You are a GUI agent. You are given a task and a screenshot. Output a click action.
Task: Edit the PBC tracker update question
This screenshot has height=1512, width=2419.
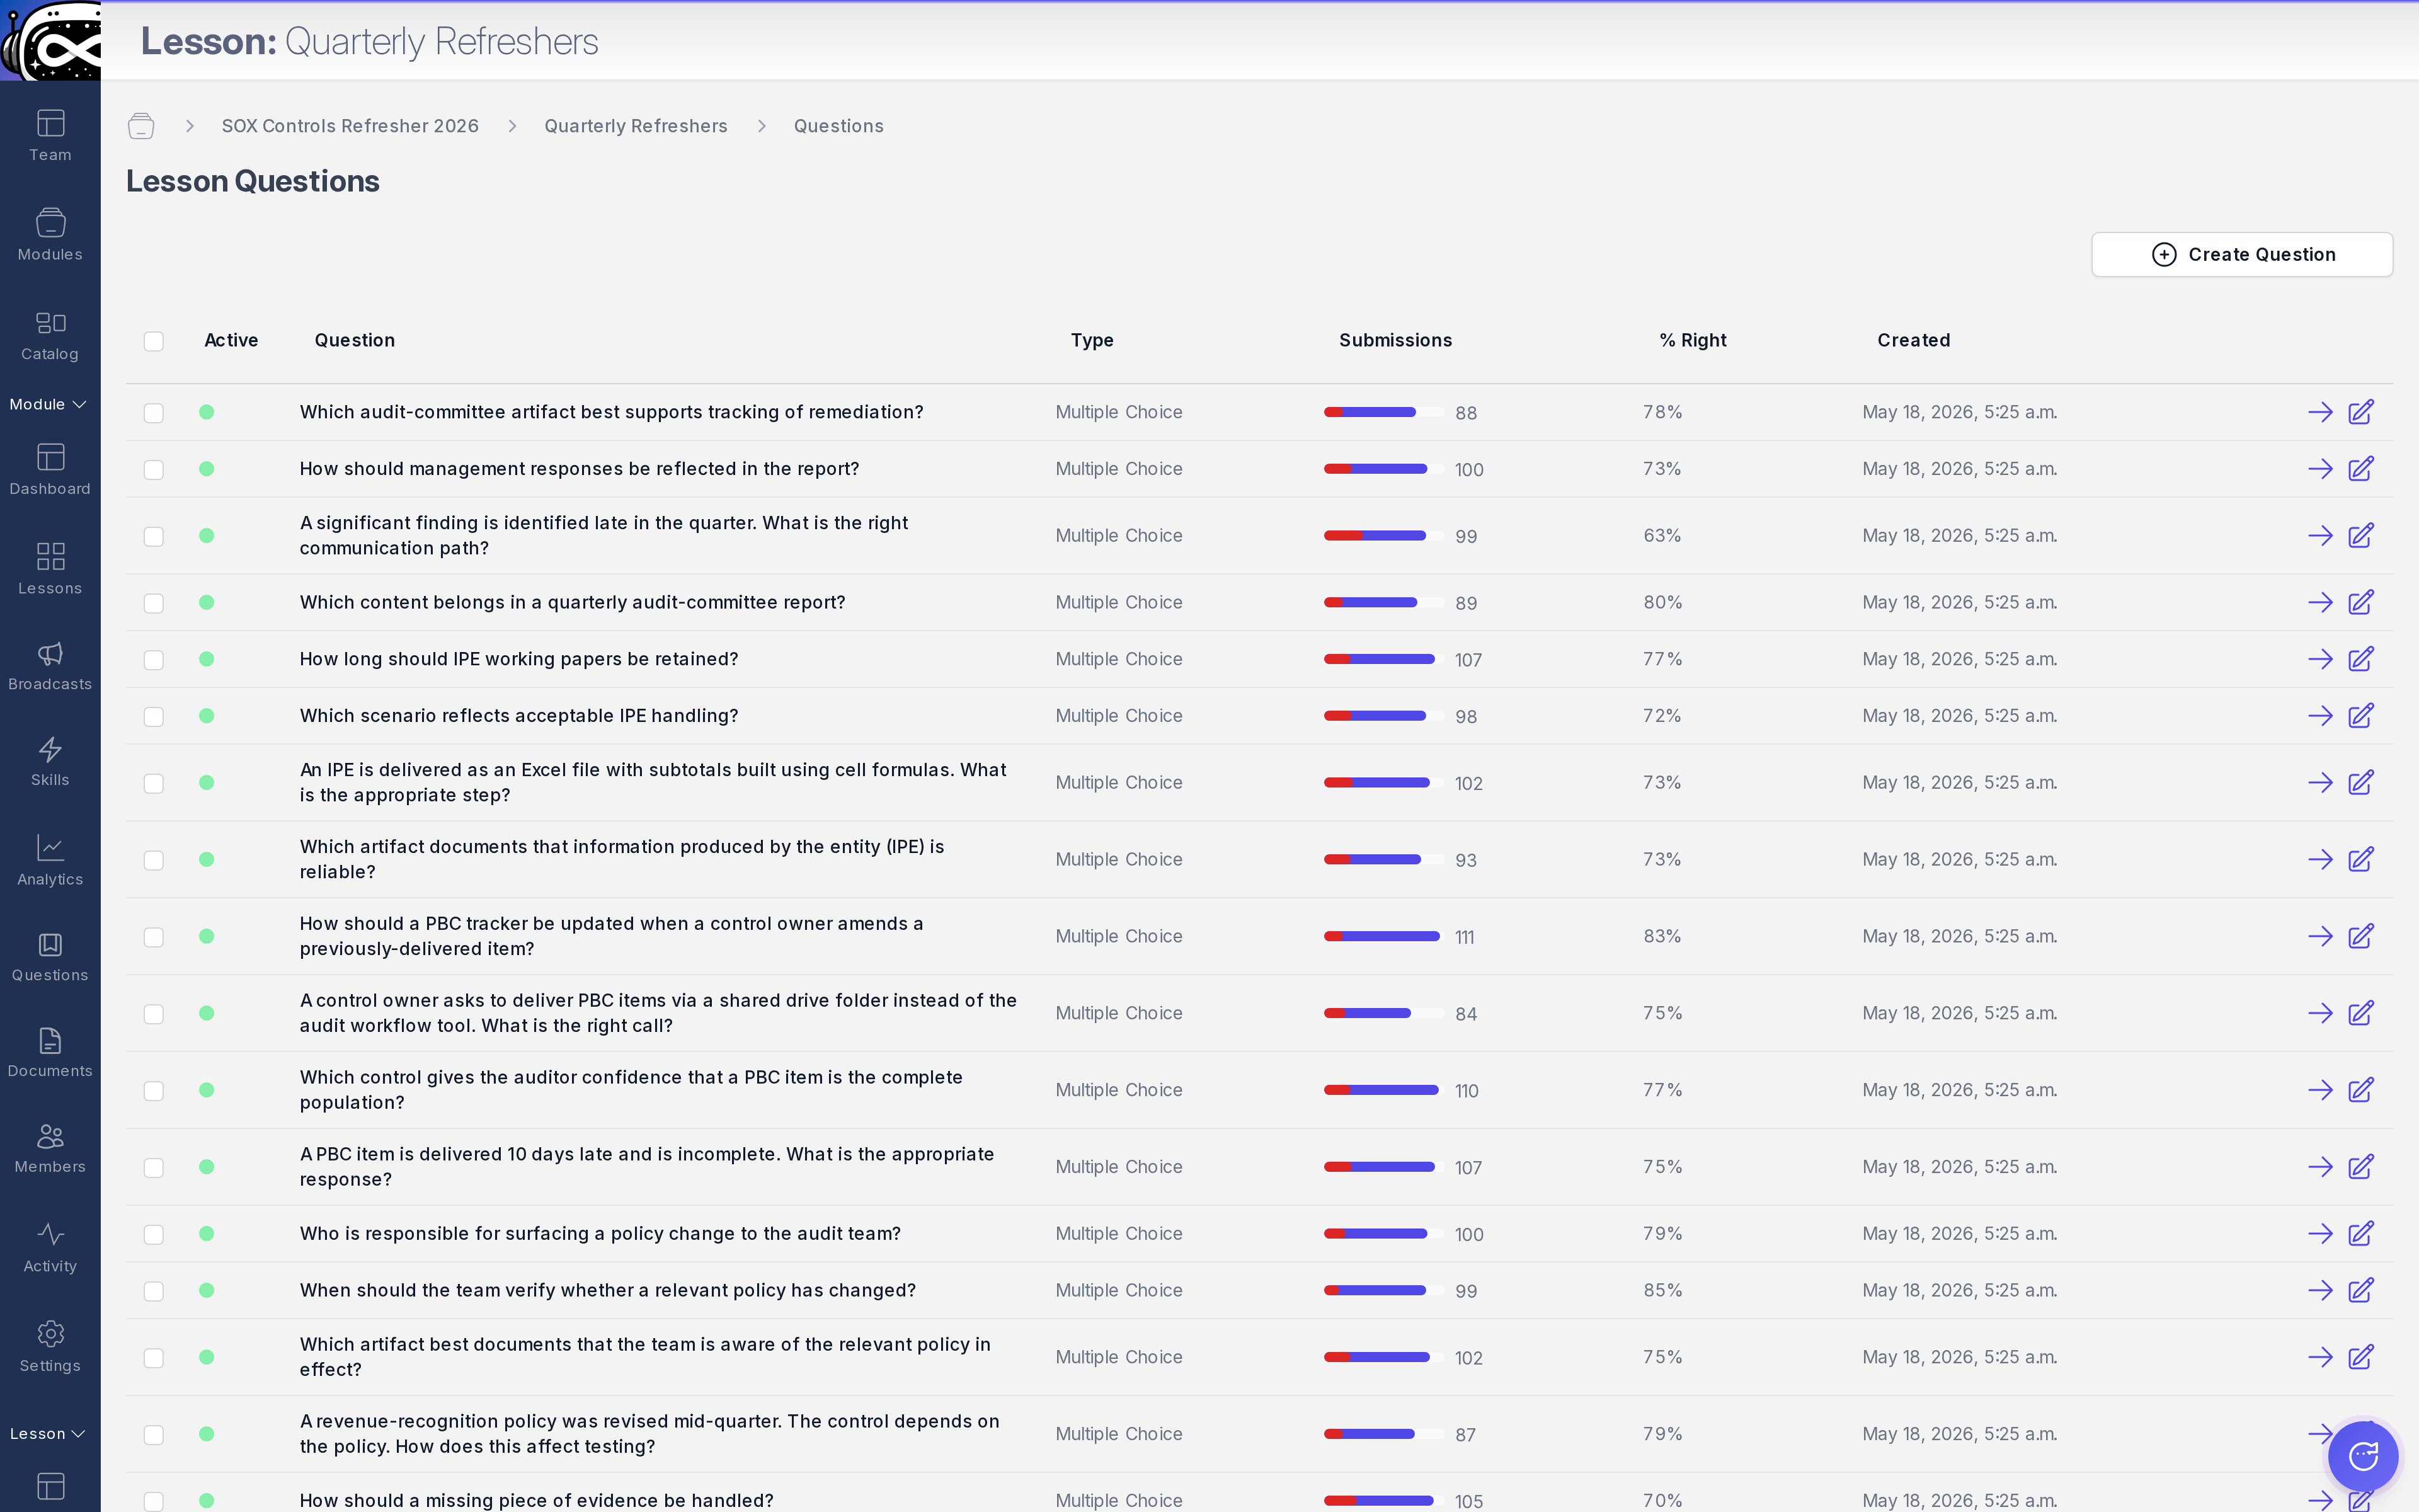point(2361,936)
